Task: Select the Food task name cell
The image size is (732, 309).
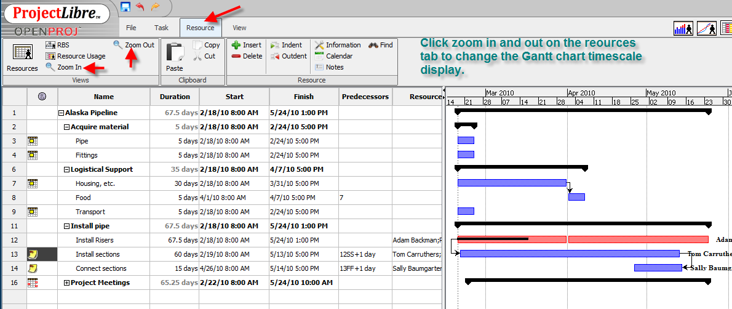Action: click(103, 197)
